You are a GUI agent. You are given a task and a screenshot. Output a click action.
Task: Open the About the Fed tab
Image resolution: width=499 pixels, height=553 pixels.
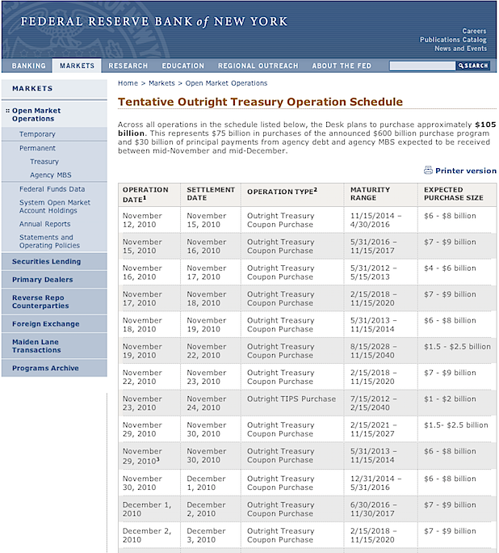(x=342, y=65)
